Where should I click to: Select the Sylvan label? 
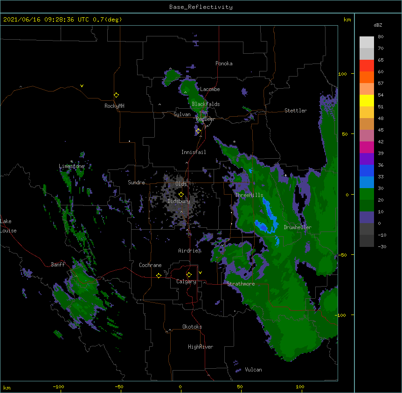point(182,114)
